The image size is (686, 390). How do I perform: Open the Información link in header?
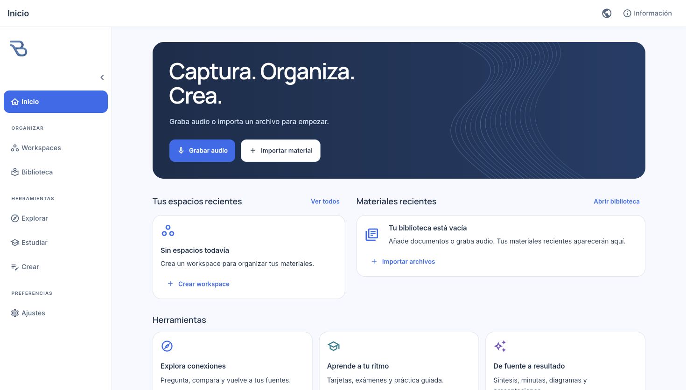tap(648, 14)
